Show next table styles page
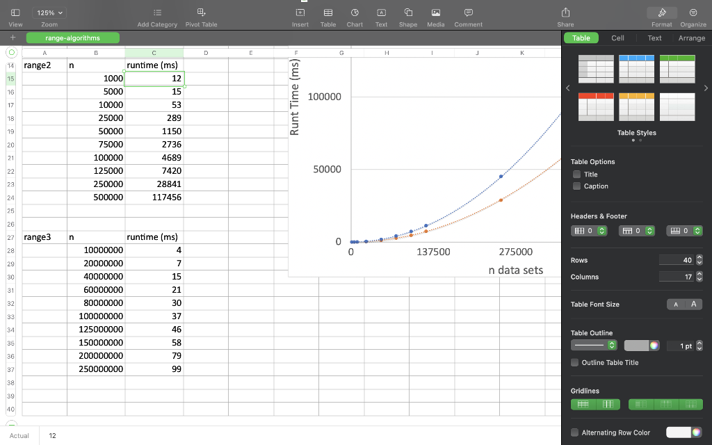The image size is (712, 445). pos(706,88)
